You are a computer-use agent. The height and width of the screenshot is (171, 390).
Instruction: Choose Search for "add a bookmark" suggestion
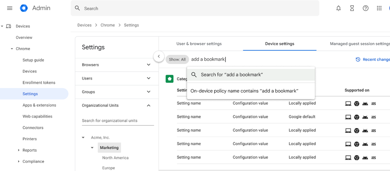click(x=251, y=75)
